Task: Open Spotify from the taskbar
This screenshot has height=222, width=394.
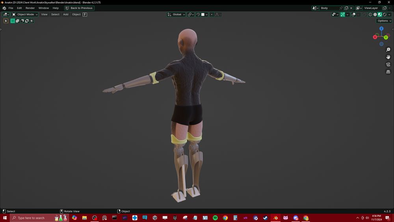Action: 215,218
